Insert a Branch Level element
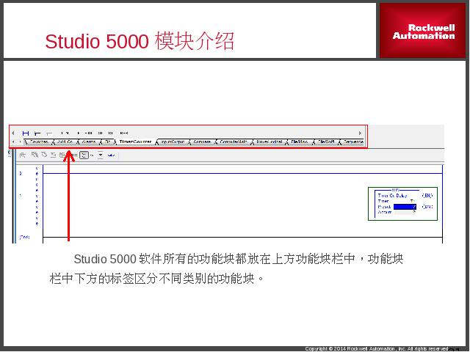470x352 pixels. [x=49, y=133]
